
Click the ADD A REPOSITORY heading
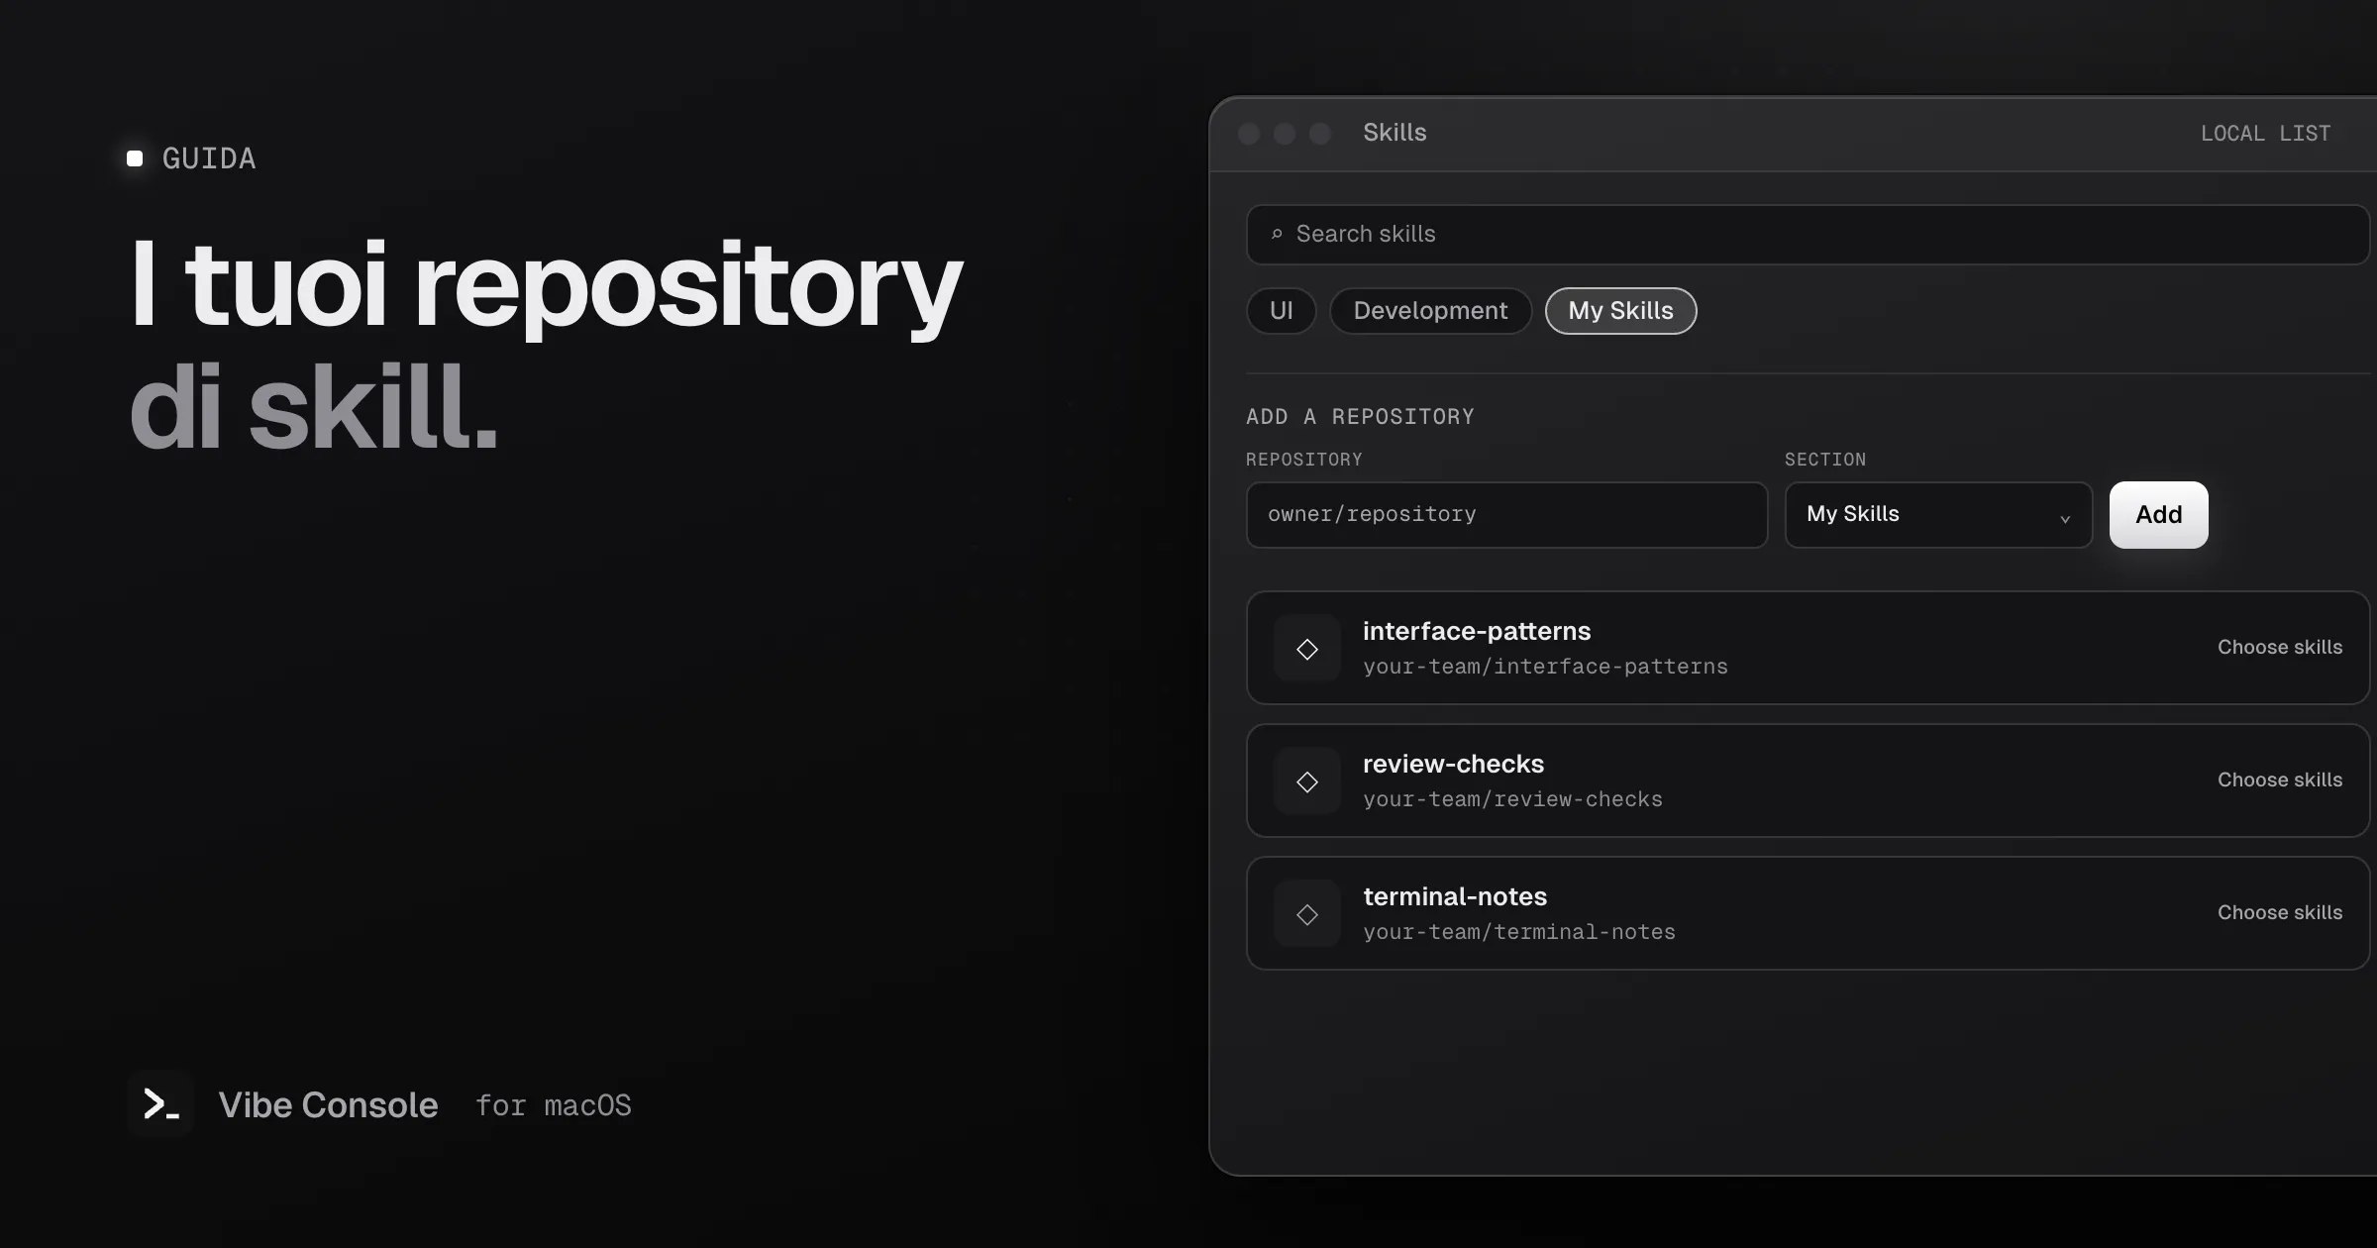[x=1360, y=416]
